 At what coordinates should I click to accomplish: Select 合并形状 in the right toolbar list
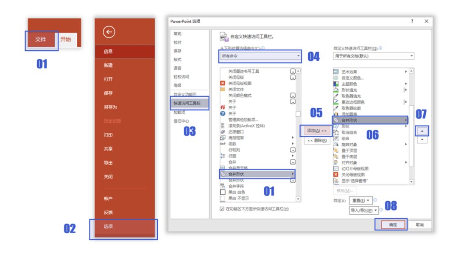pyautogui.click(x=370, y=120)
